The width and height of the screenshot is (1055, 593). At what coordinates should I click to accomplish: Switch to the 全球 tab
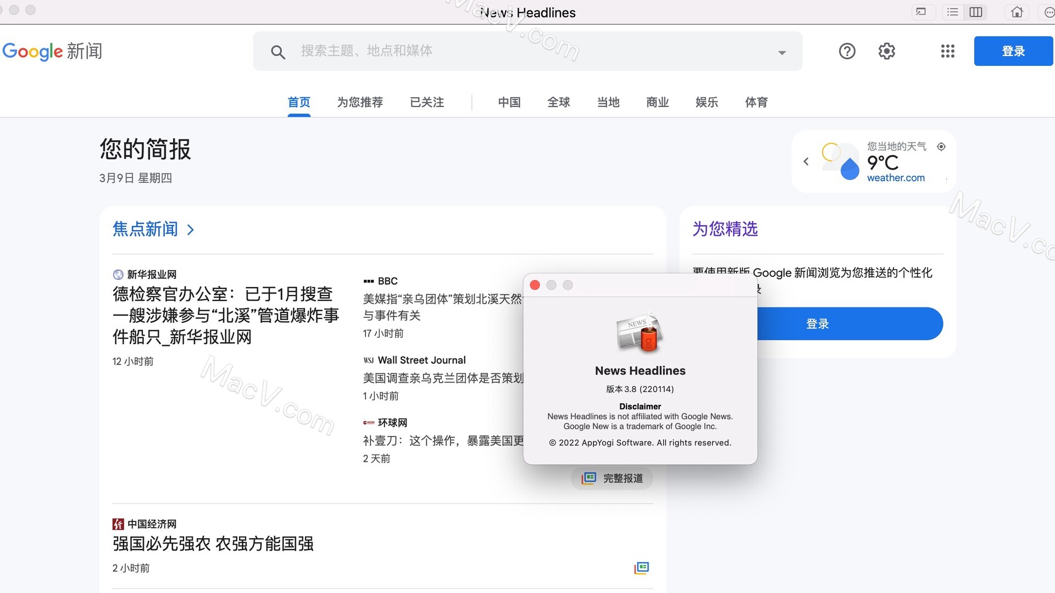click(x=559, y=102)
